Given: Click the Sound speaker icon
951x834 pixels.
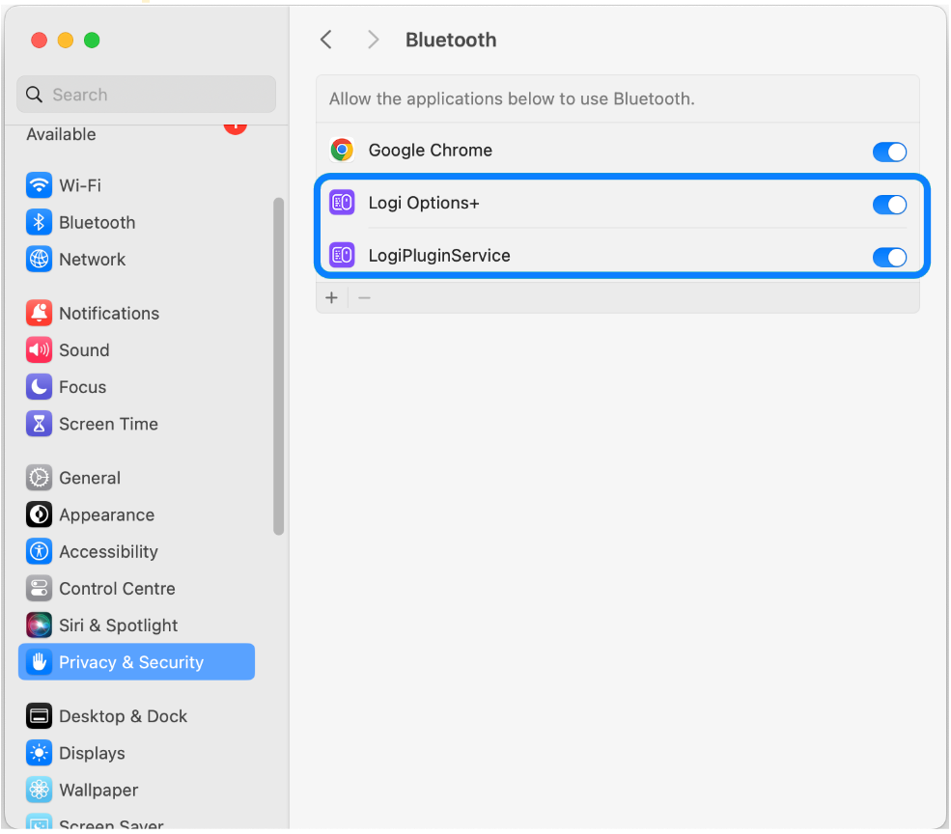Looking at the screenshot, I should click(x=39, y=349).
